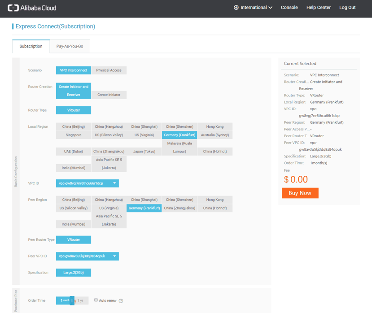Click the Express Connect(Subscription) page title
This screenshot has height=313, width=372.
pos(55,26)
